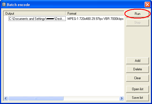The height and width of the screenshot is (104, 152).
Task: Click the horizontal scrollbar thumb
Action: (x=36, y=98)
